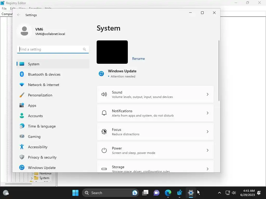
Task: Click the network icon in system tray
Action: (x=228, y=193)
